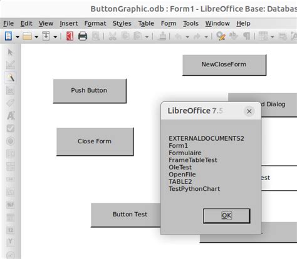Click the Spelling check abc icon
297x259 pixels.
click(233, 36)
